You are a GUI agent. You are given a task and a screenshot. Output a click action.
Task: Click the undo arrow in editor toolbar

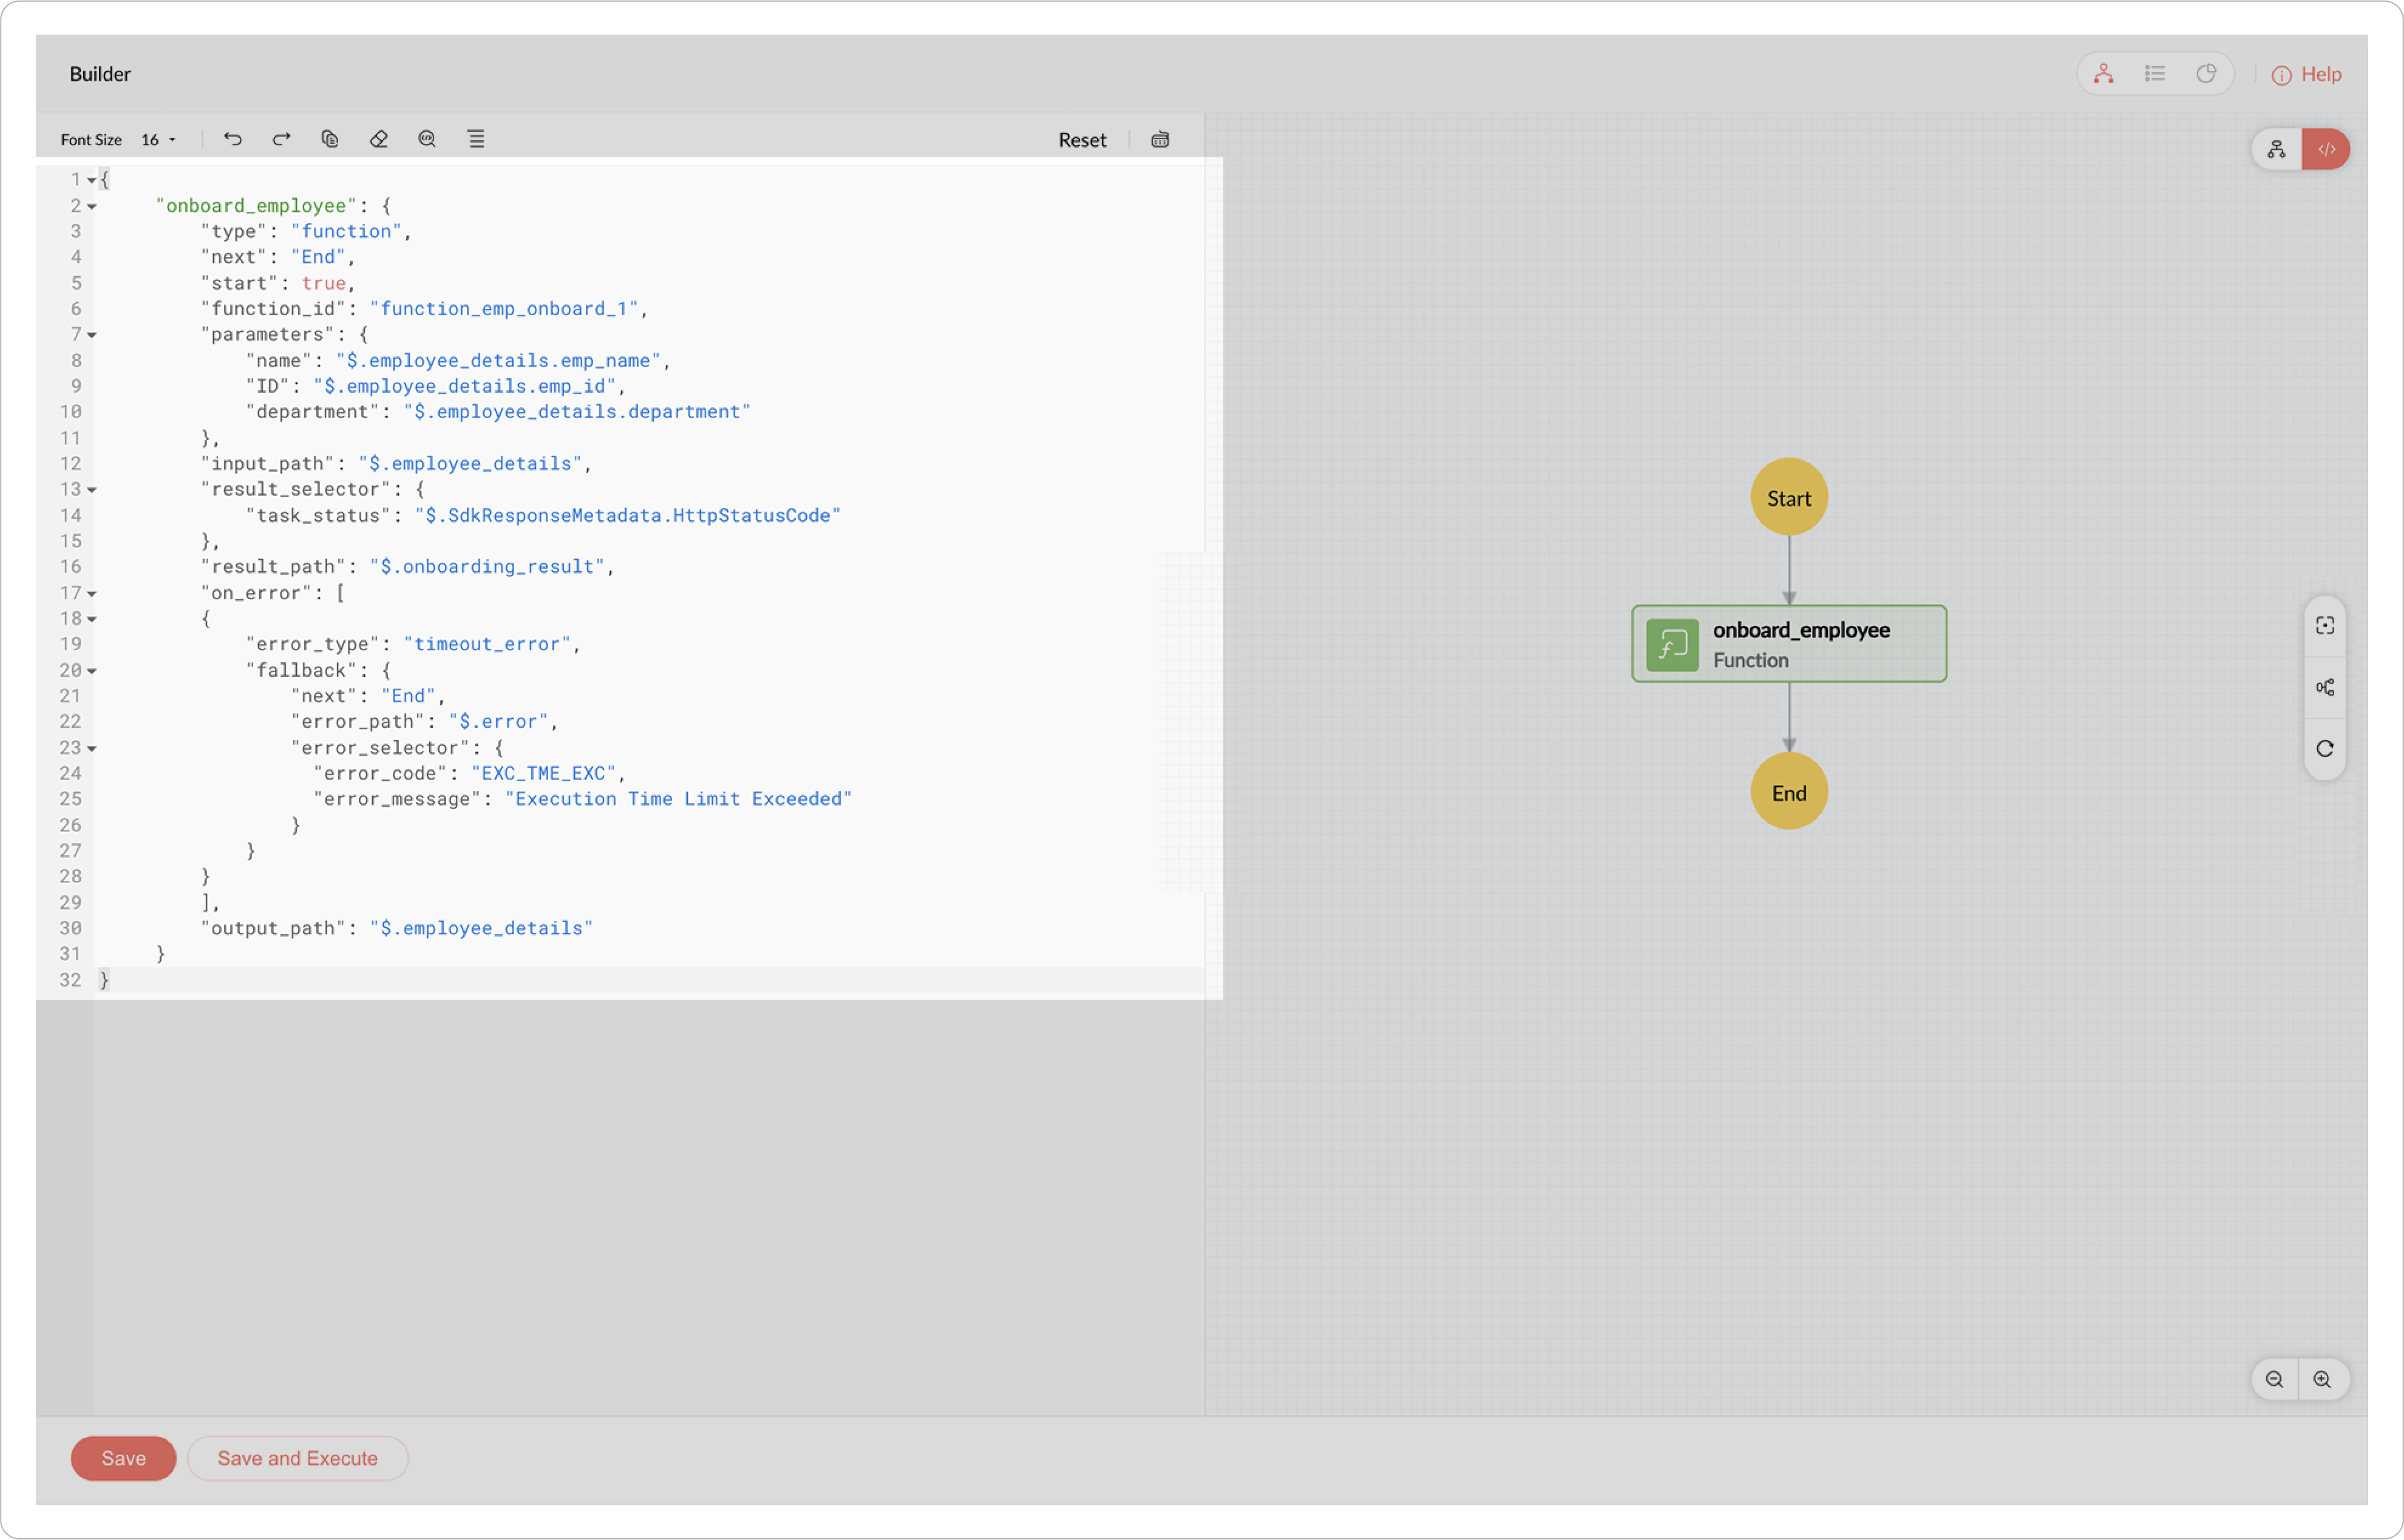tap(233, 139)
